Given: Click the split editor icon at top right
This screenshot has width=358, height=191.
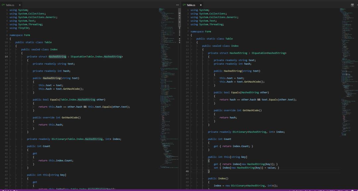Looking at the screenshot, I should [352, 5].
